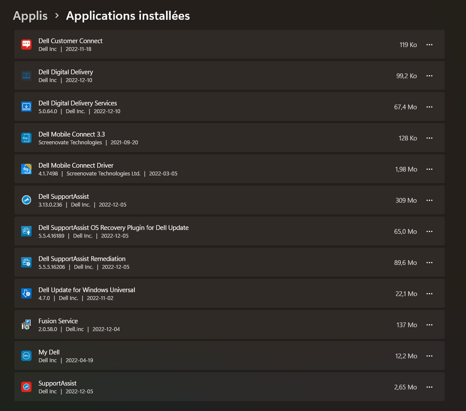Select the Dell Digital Delivery Services title
Viewport: 466px width, 411px height.
[77, 103]
